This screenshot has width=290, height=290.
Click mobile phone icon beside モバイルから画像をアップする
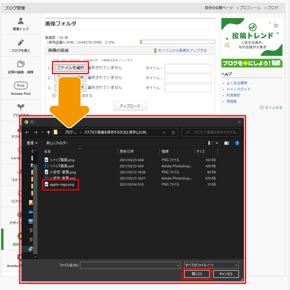pyautogui.click(x=155, y=51)
